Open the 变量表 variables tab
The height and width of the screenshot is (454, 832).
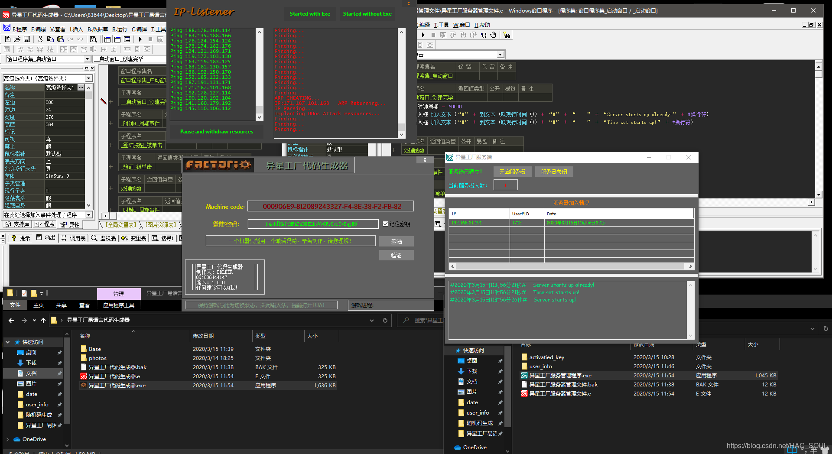[134, 238]
